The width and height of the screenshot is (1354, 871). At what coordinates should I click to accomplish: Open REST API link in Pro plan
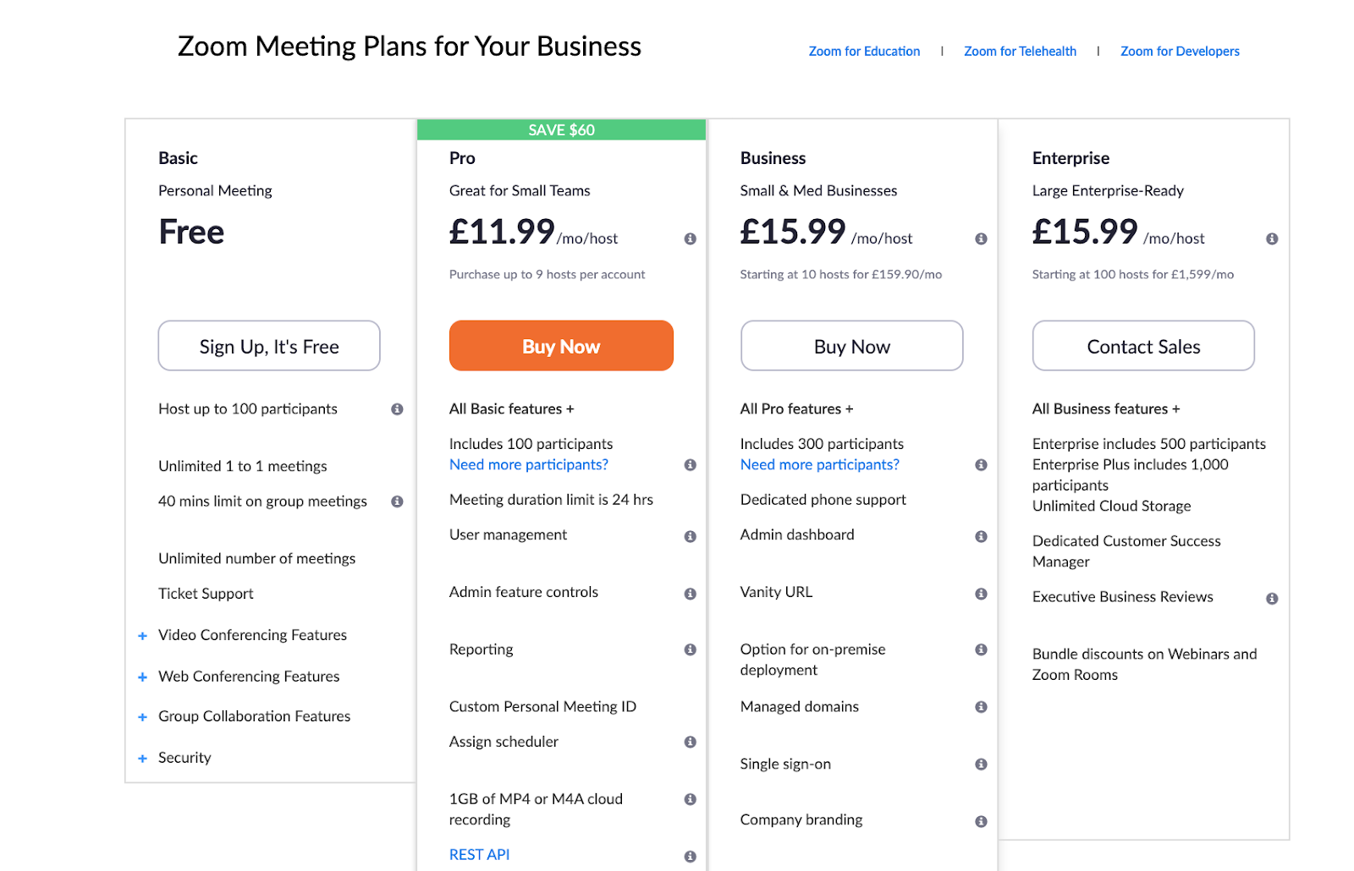(x=479, y=855)
